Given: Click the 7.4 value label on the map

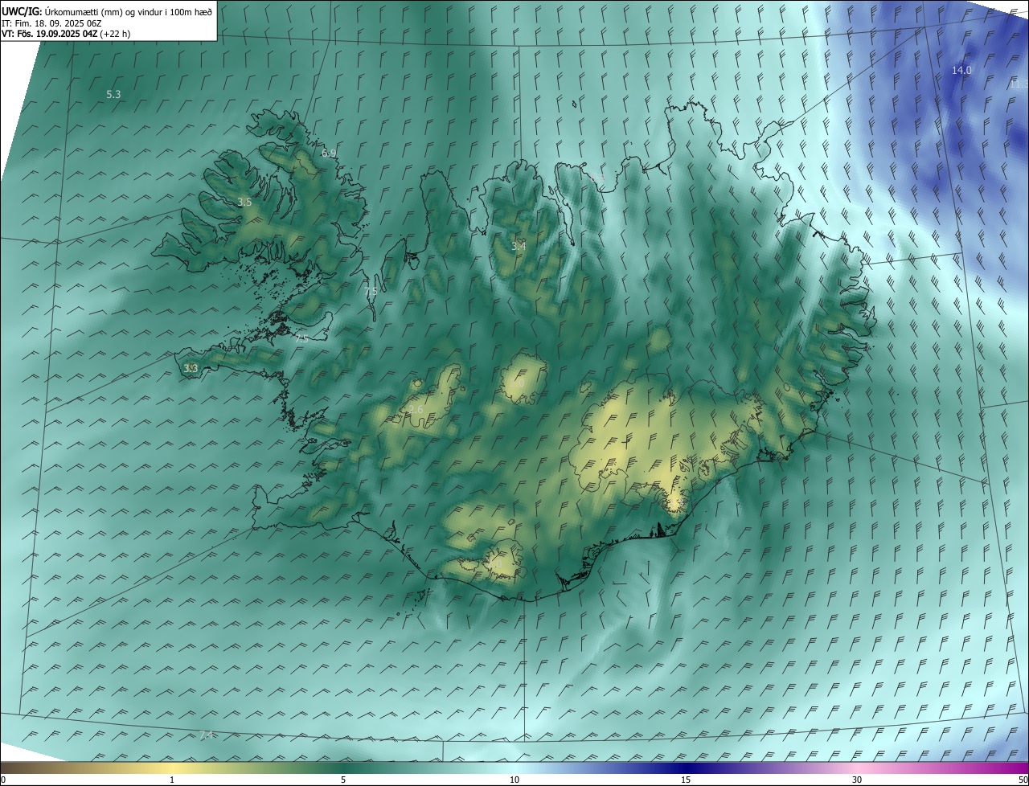Looking at the screenshot, I should [207, 735].
